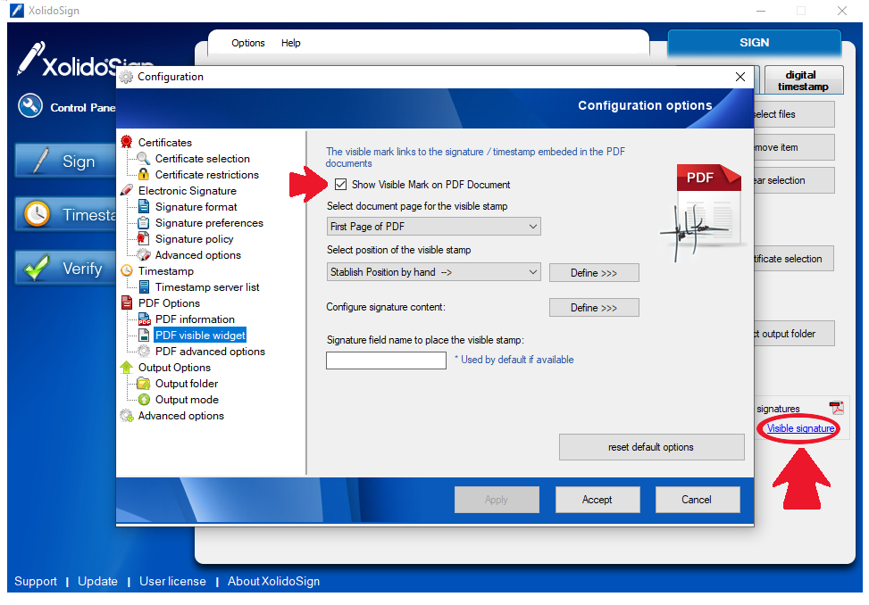The image size is (869, 605).
Task: Click the Signature preferences clipboard icon
Action: (x=144, y=222)
